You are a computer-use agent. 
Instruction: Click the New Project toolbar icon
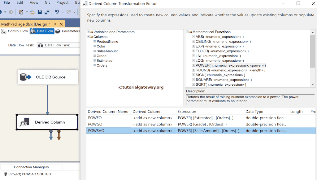tap(20, 12)
